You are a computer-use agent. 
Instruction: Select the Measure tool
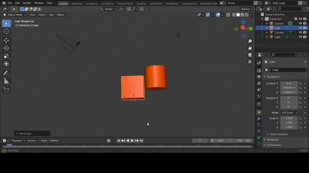(x=6, y=81)
